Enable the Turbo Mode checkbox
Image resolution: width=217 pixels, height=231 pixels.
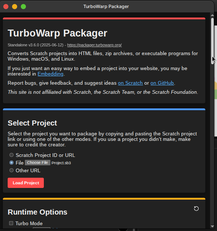pyautogui.click(x=11, y=223)
